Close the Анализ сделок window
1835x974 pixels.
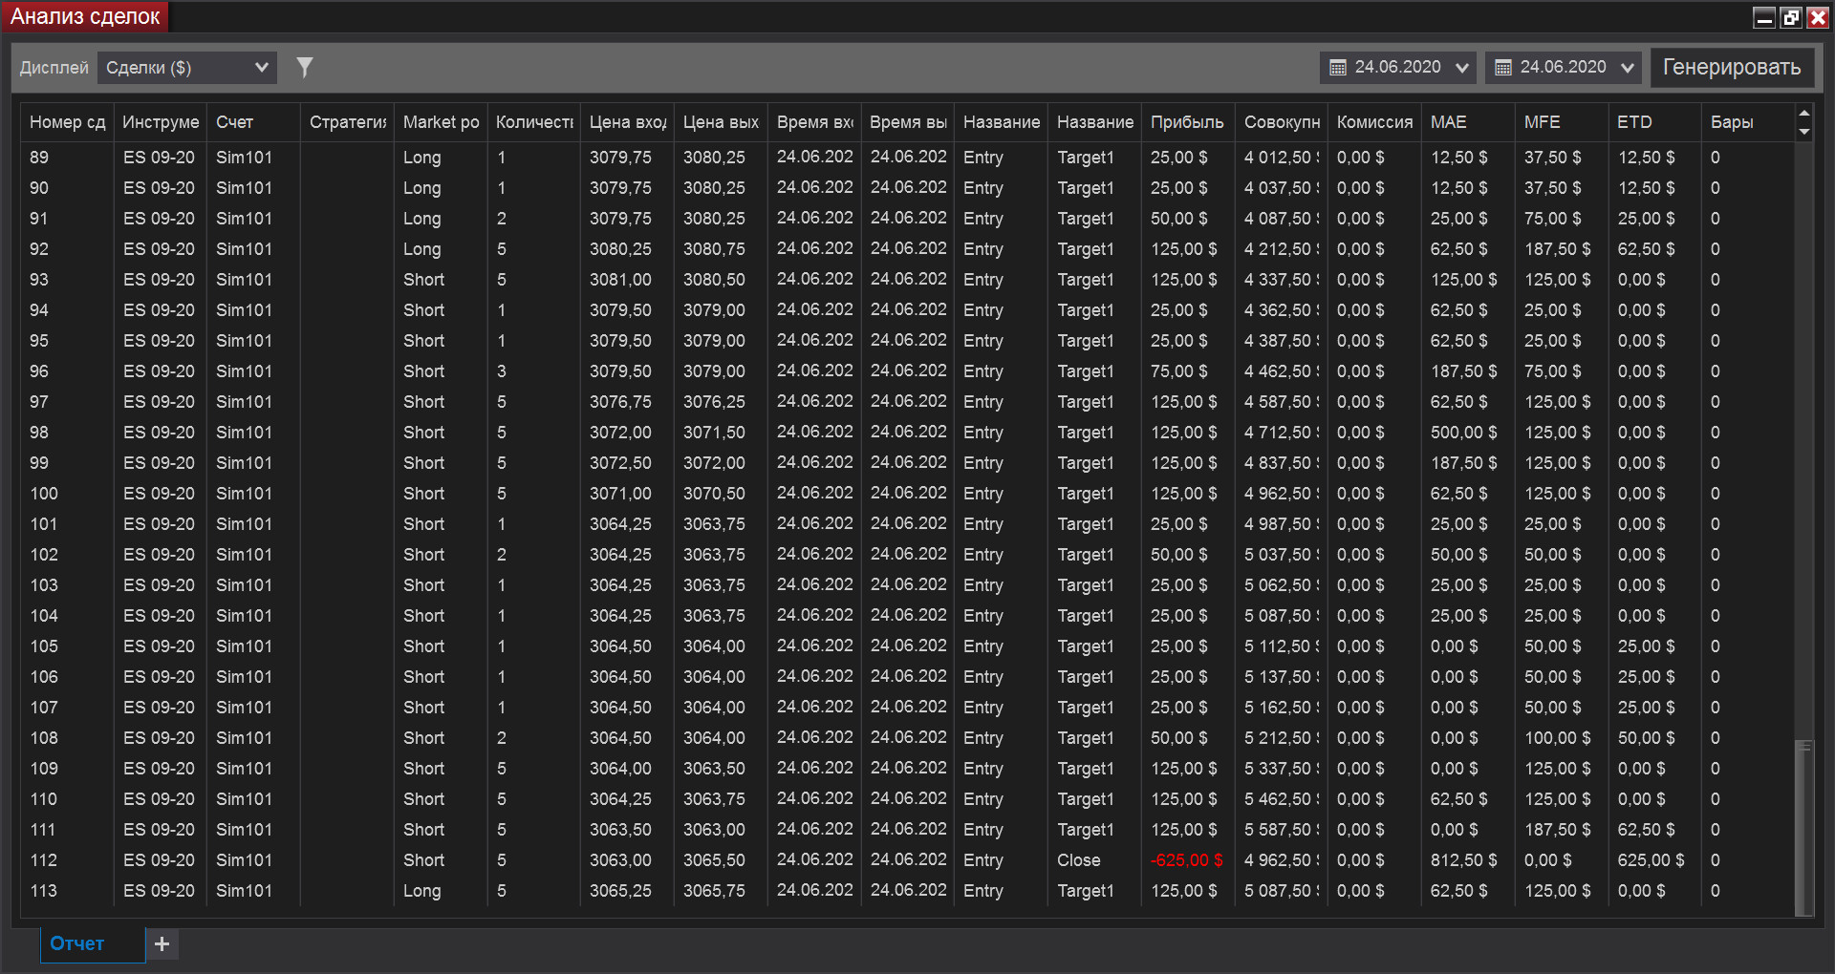point(1818,17)
